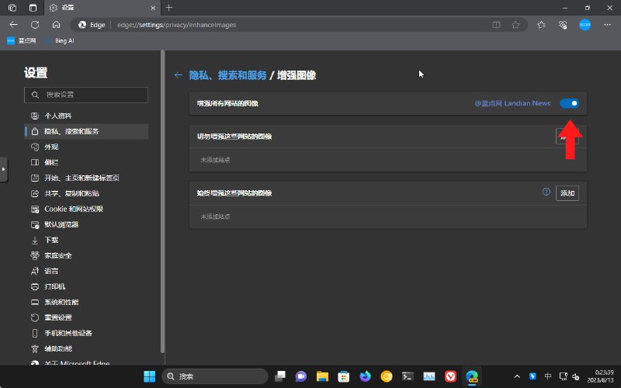621x388 pixels.
Task: Click the profile avatar icon
Action: tap(585, 25)
